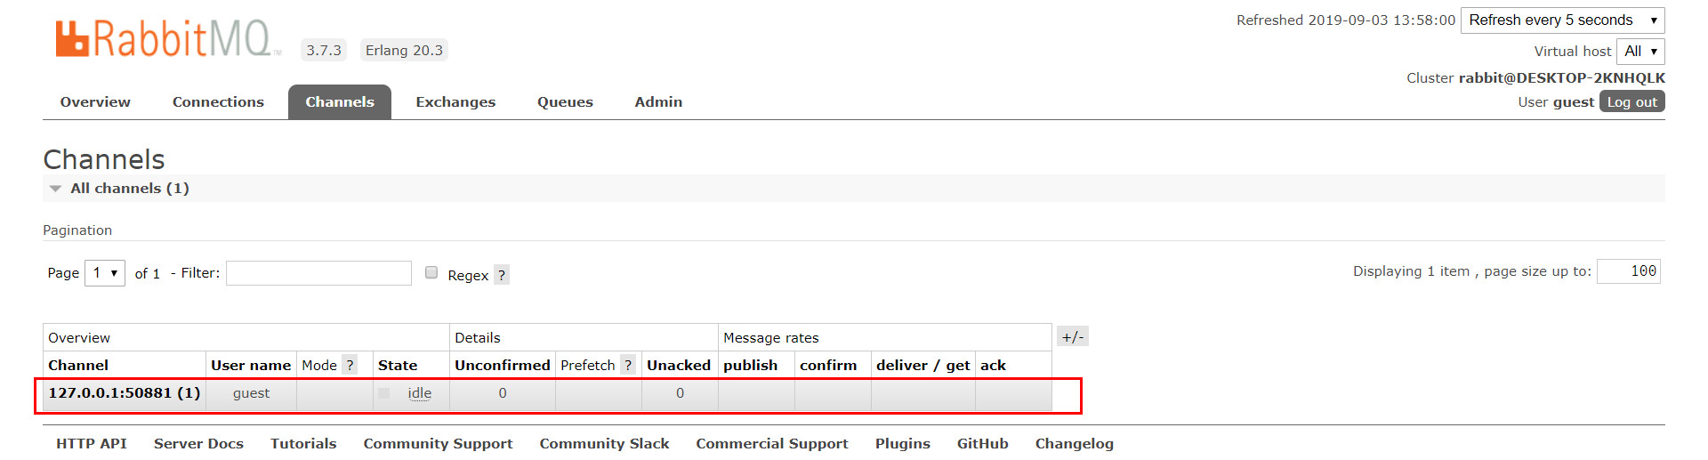The image size is (1708, 460).
Task: Open channel 127.0.0.1:50881 (1) details
Action: 125,392
